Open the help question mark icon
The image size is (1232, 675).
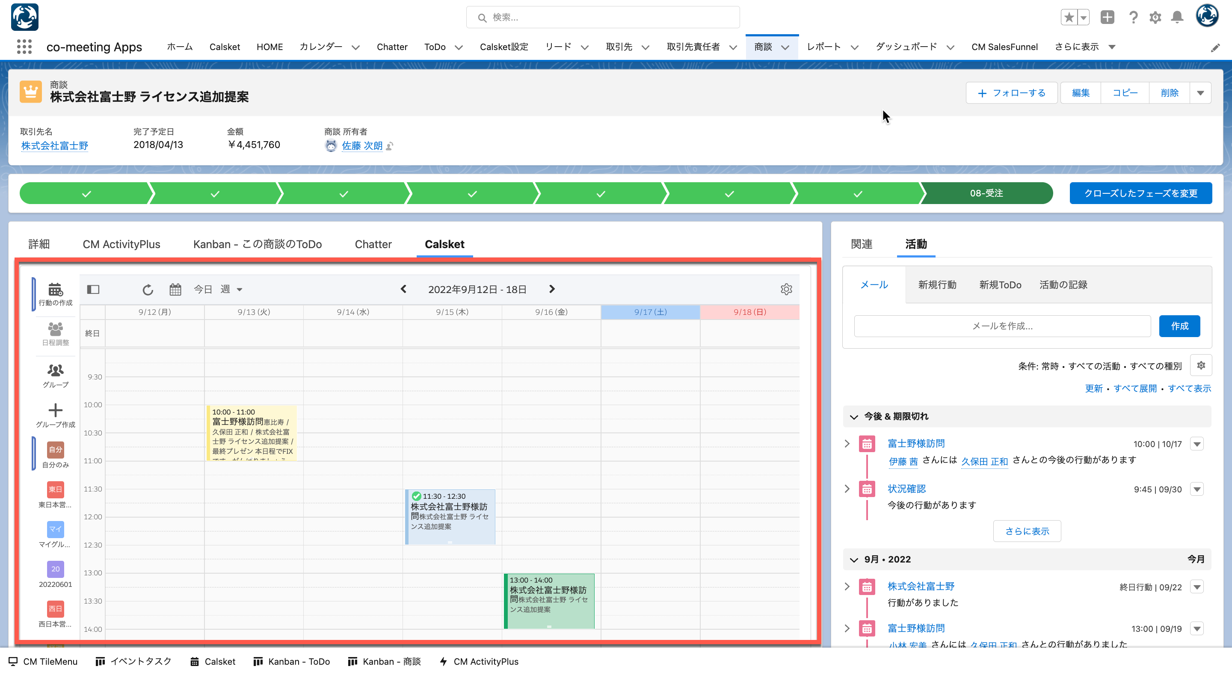pyautogui.click(x=1133, y=18)
